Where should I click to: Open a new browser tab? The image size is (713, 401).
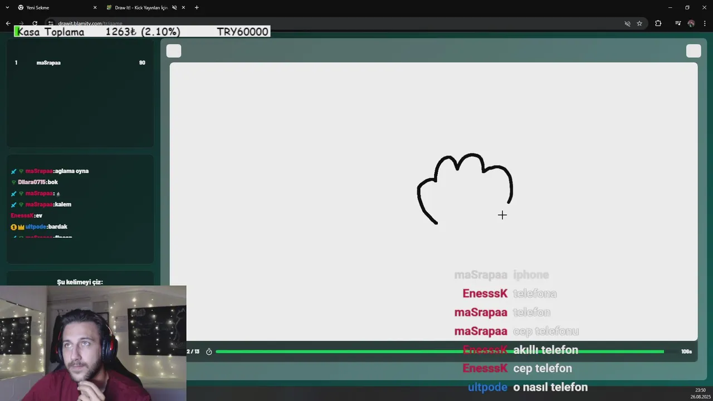point(197,8)
